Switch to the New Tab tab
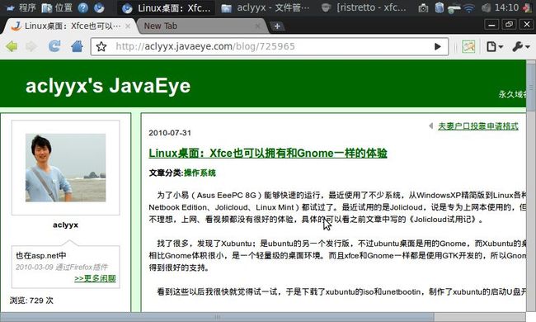This screenshot has width=536, height=322. pos(202,26)
